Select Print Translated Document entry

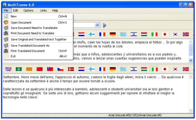pyautogui.click(x=38, y=51)
